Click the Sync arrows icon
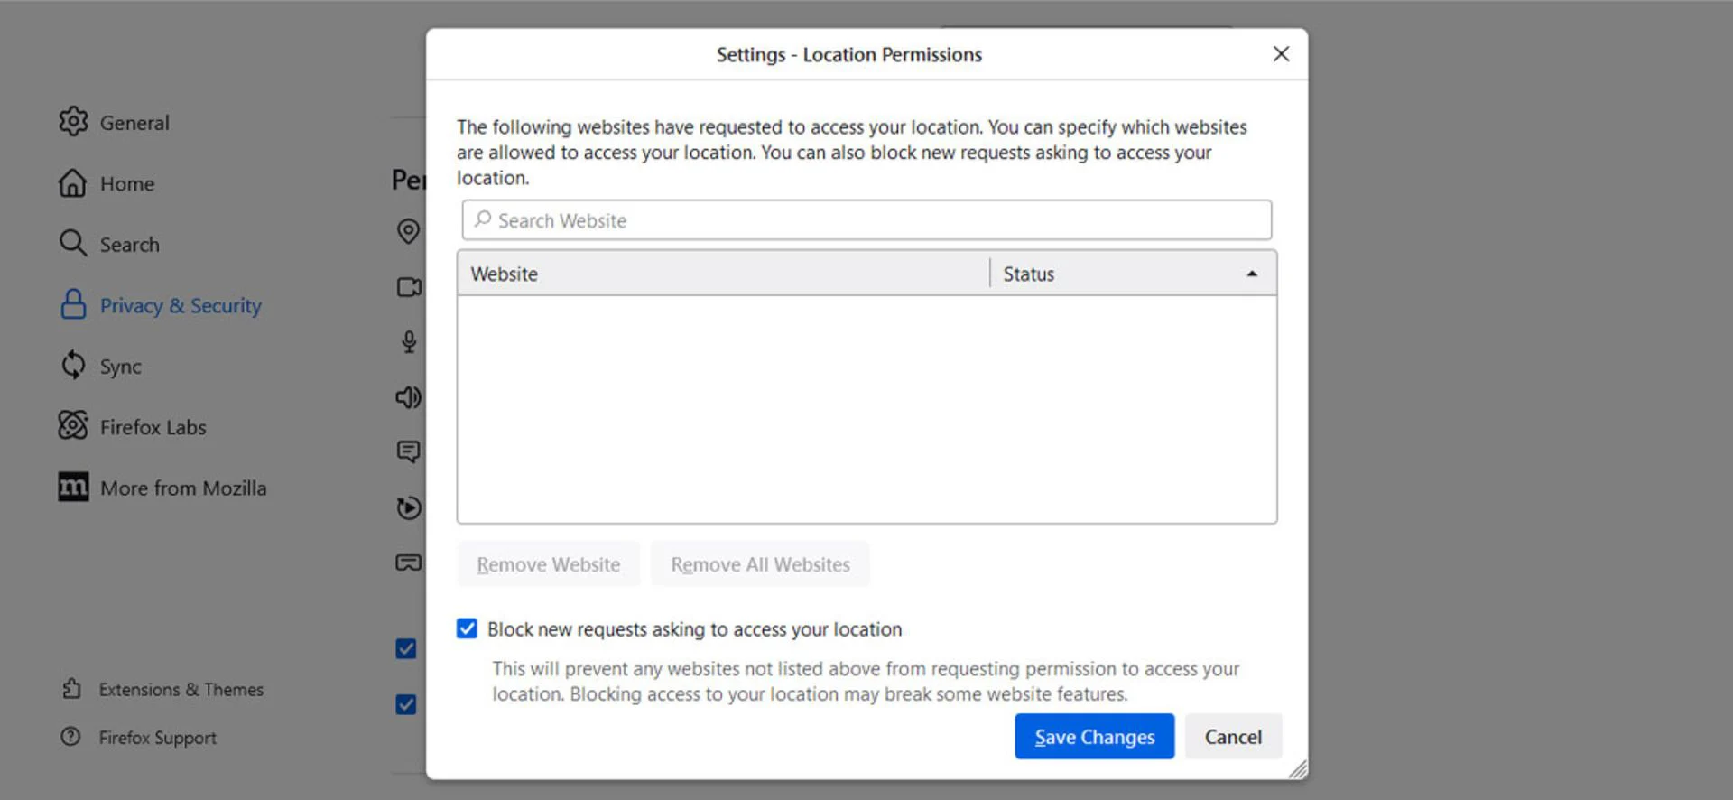This screenshot has height=800, width=1733. pyautogui.click(x=73, y=366)
